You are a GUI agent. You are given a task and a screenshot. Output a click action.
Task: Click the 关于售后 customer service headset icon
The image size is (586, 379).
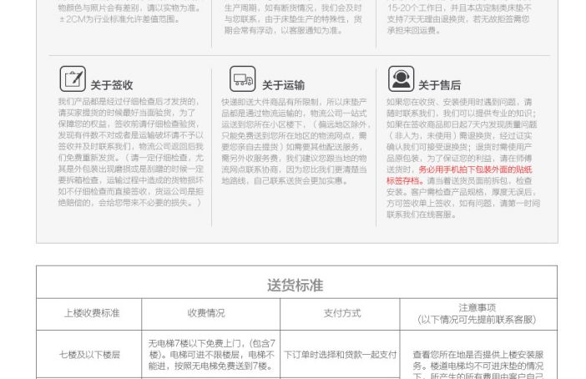401,79
